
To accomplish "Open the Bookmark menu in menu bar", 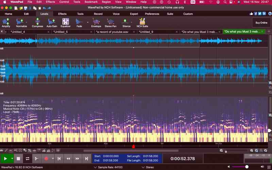I will tap(91, 2).
